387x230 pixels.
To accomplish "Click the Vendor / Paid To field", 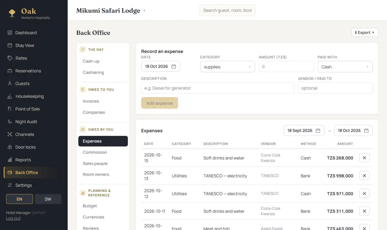I will 335,88.
